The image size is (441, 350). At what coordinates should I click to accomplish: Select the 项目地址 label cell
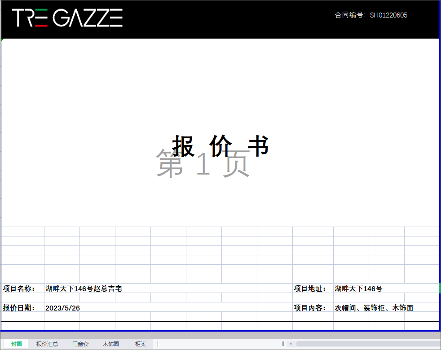tap(313, 288)
